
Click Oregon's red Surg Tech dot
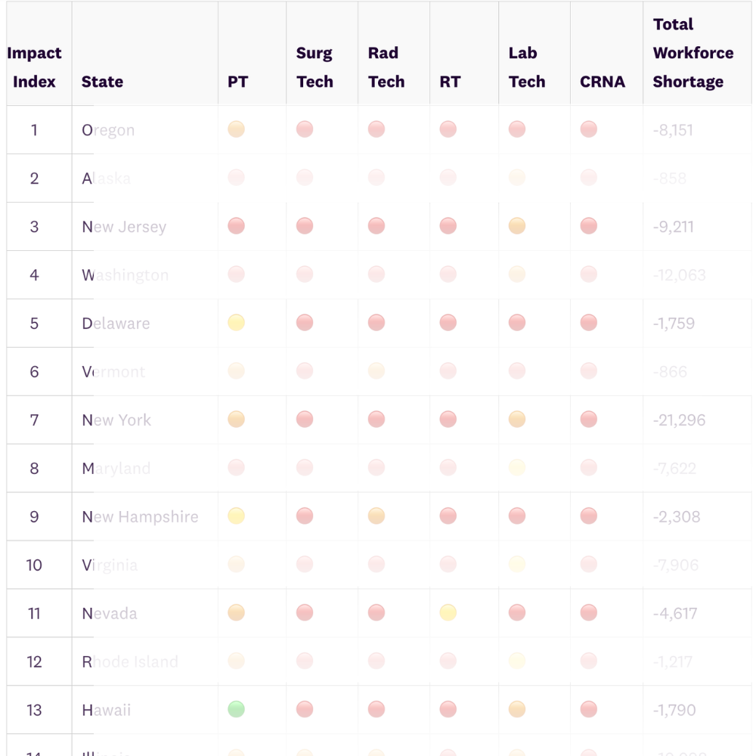point(305,129)
